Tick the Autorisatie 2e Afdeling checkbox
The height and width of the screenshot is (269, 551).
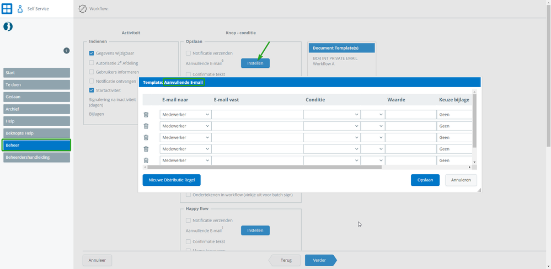pyautogui.click(x=92, y=63)
